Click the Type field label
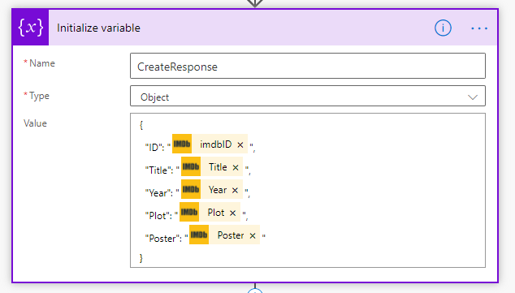 coord(39,96)
